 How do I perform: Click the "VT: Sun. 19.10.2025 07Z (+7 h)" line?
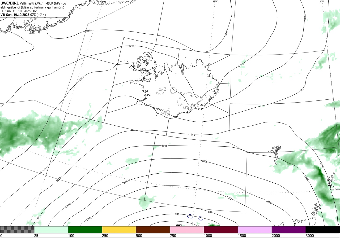(23, 15)
